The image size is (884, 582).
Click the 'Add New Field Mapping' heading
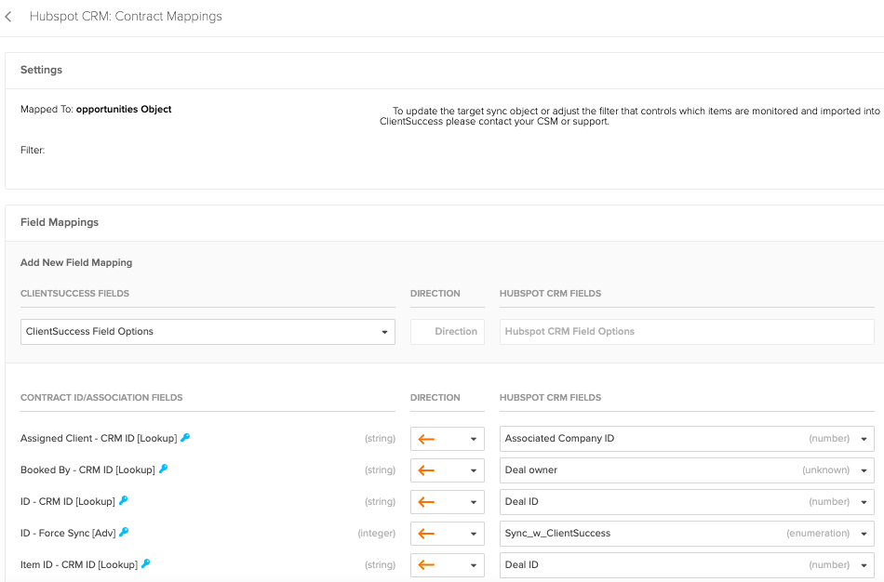click(x=76, y=262)
